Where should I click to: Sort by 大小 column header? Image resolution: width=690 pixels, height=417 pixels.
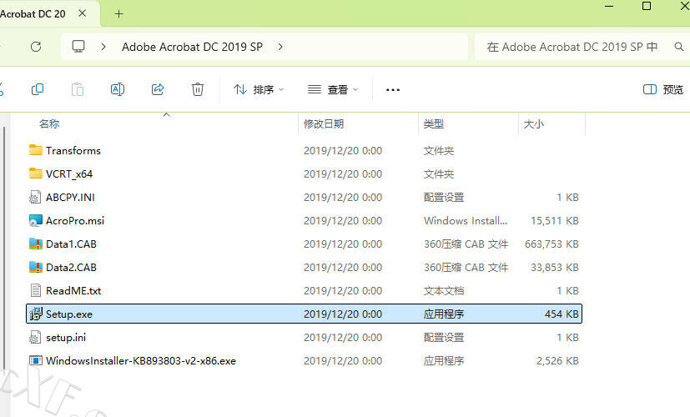(x=533, y=124)
